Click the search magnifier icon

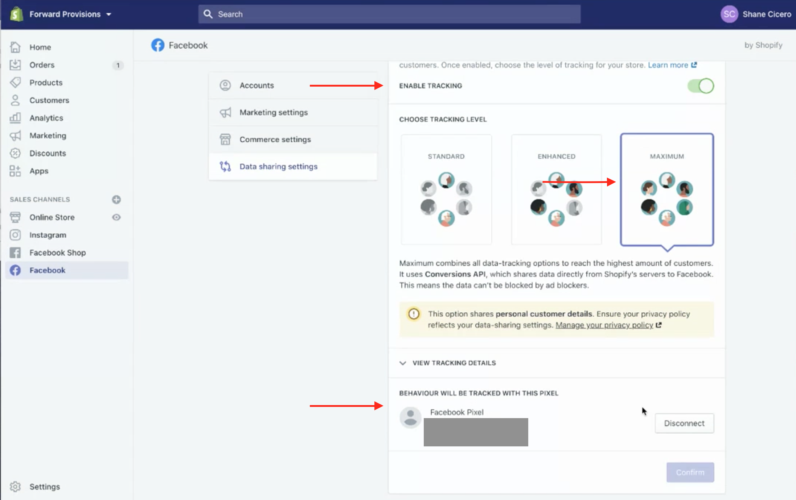pyautogui.click(x=208, y=14)
